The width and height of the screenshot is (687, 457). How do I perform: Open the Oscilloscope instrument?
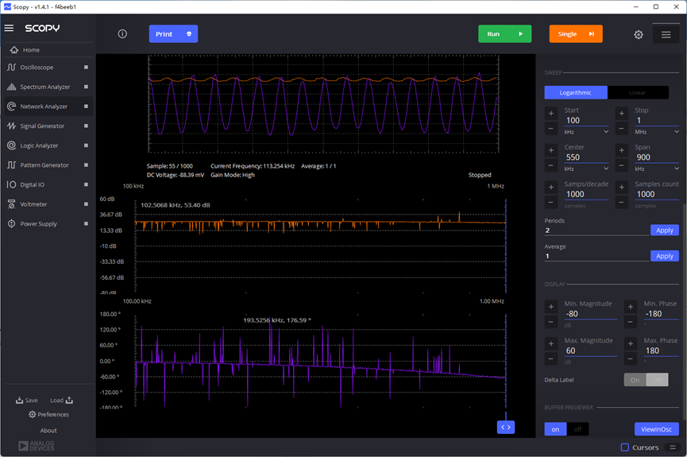(48, 67)
